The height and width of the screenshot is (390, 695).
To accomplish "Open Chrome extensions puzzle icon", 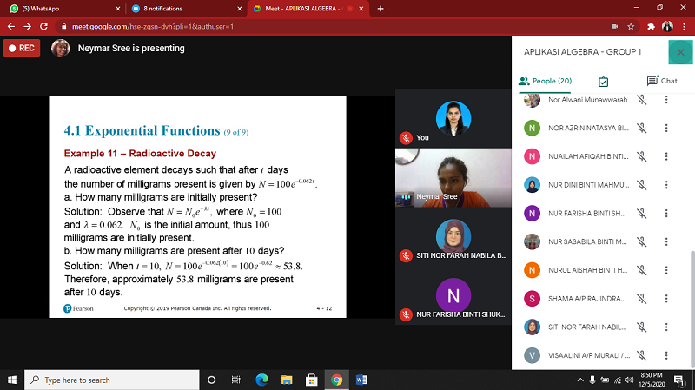I will (650, 26).
